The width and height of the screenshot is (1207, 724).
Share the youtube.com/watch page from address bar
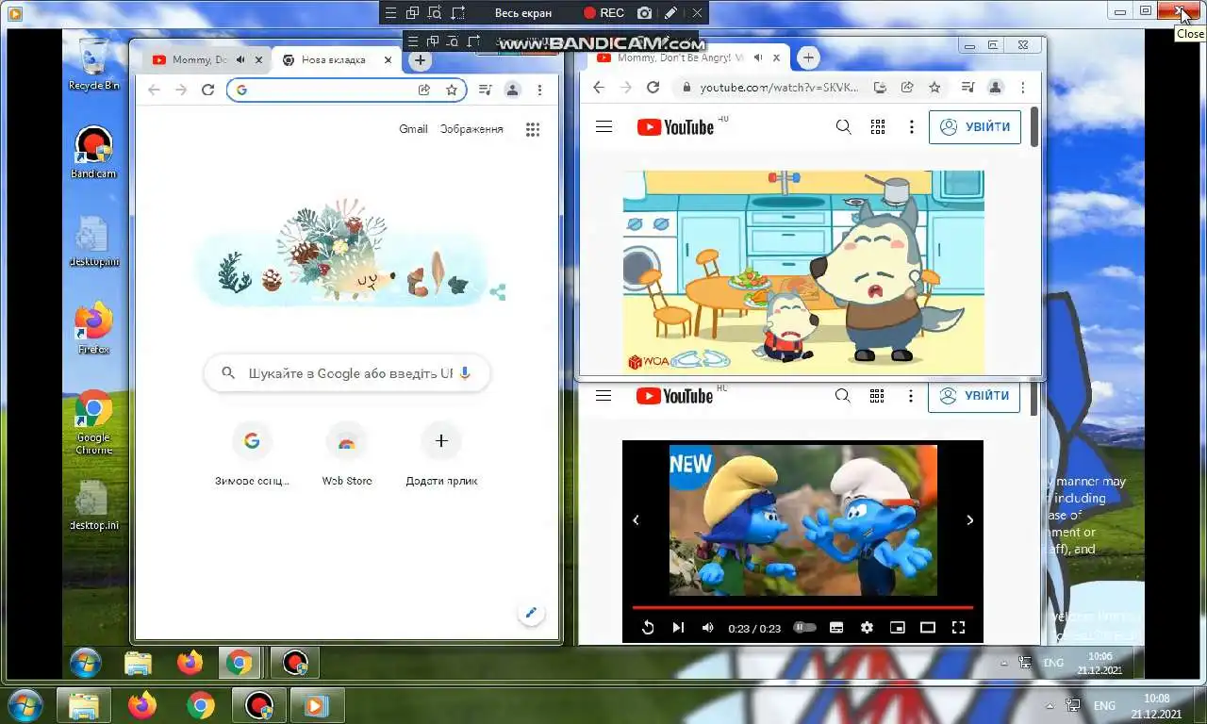pos(907,87)
